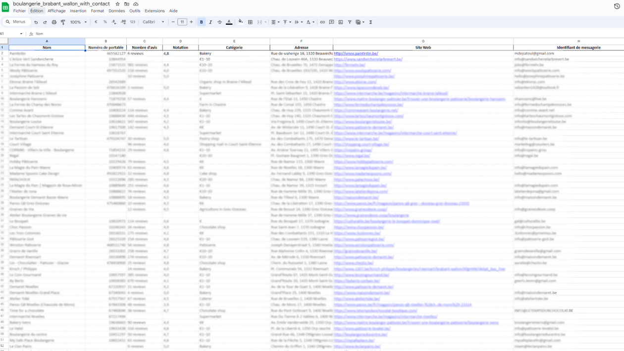Expand the merge cells options arrow

[x=265, y=22]
